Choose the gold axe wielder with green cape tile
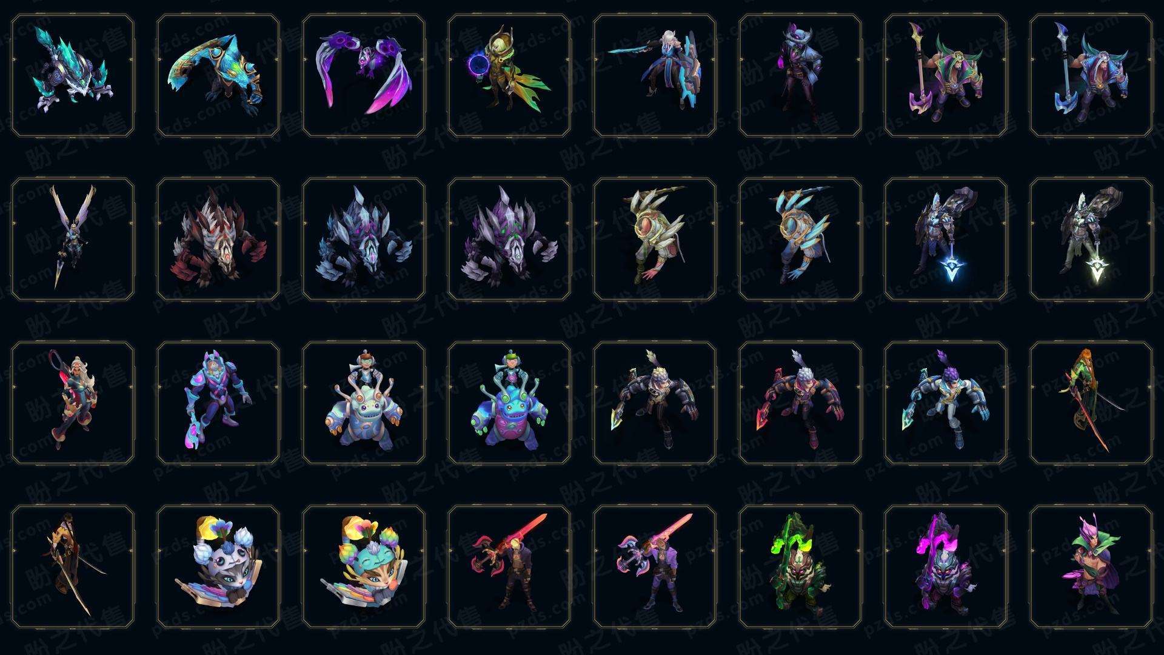 [x=946, y=75]
